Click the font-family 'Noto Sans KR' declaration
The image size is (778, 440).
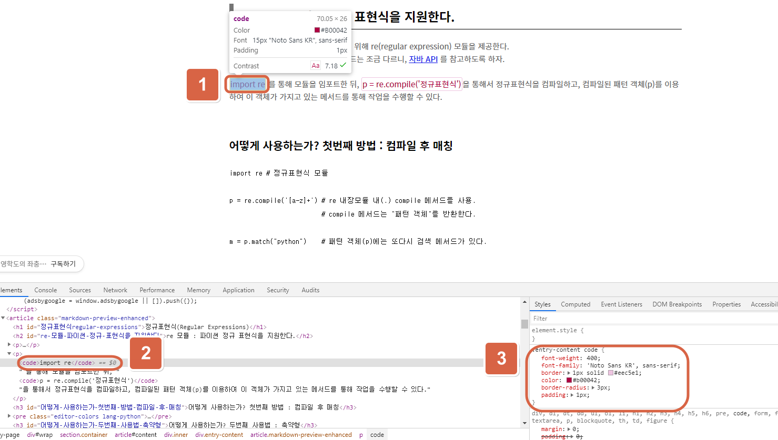611,365
